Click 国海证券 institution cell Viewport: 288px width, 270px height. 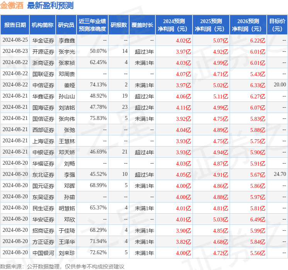[x=43, y=108]
